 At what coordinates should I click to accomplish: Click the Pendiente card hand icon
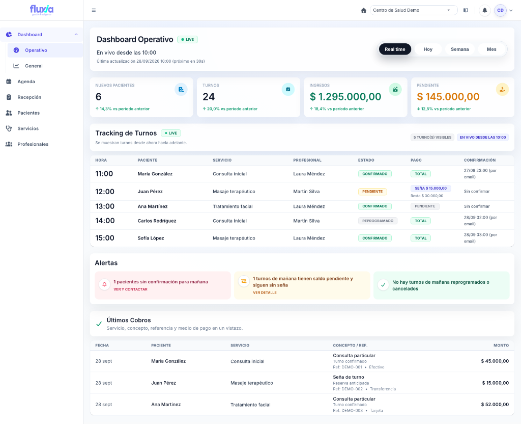tap(502, 89)
